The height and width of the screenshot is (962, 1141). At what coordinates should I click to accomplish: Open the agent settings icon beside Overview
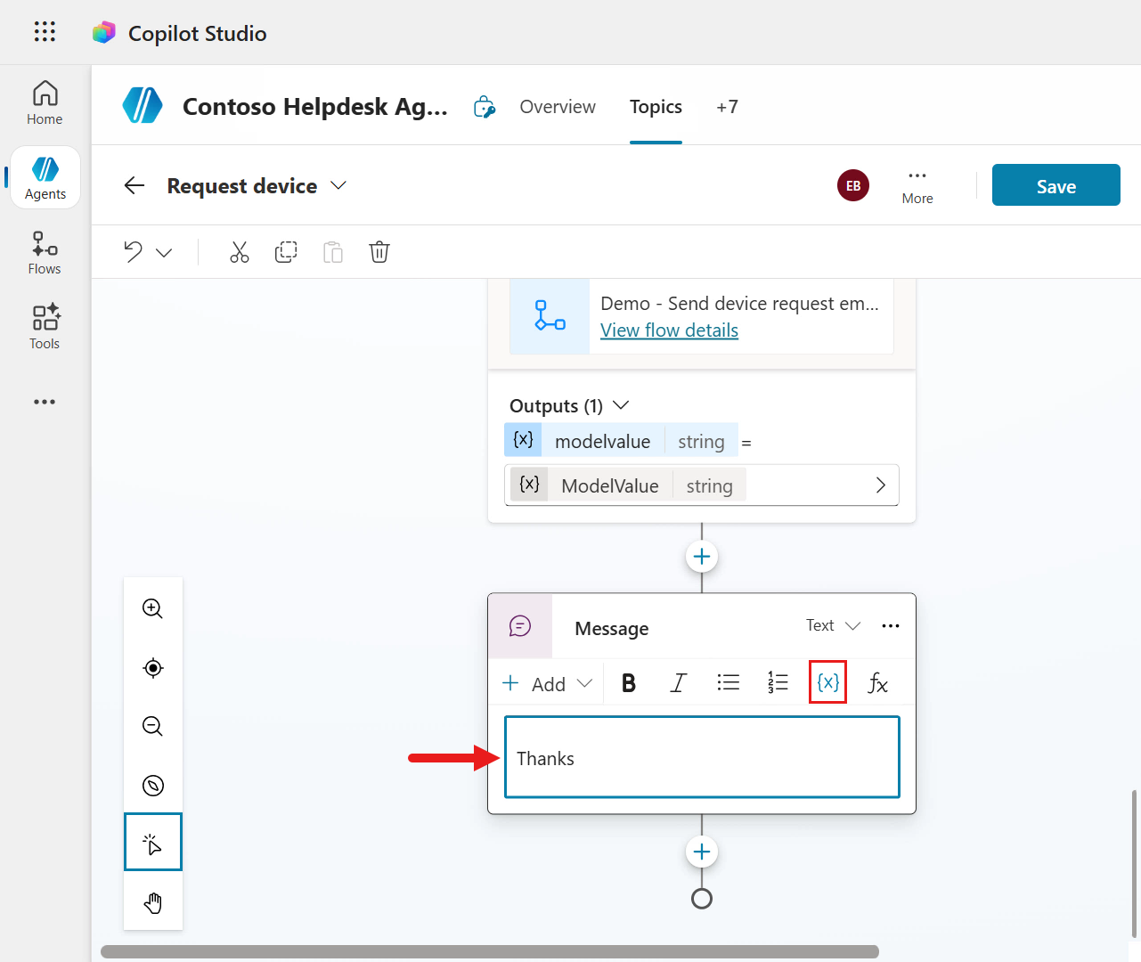point(485,107)
